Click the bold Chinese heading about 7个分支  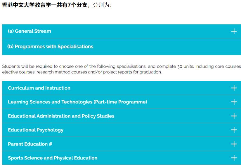(x=45, y=5)
